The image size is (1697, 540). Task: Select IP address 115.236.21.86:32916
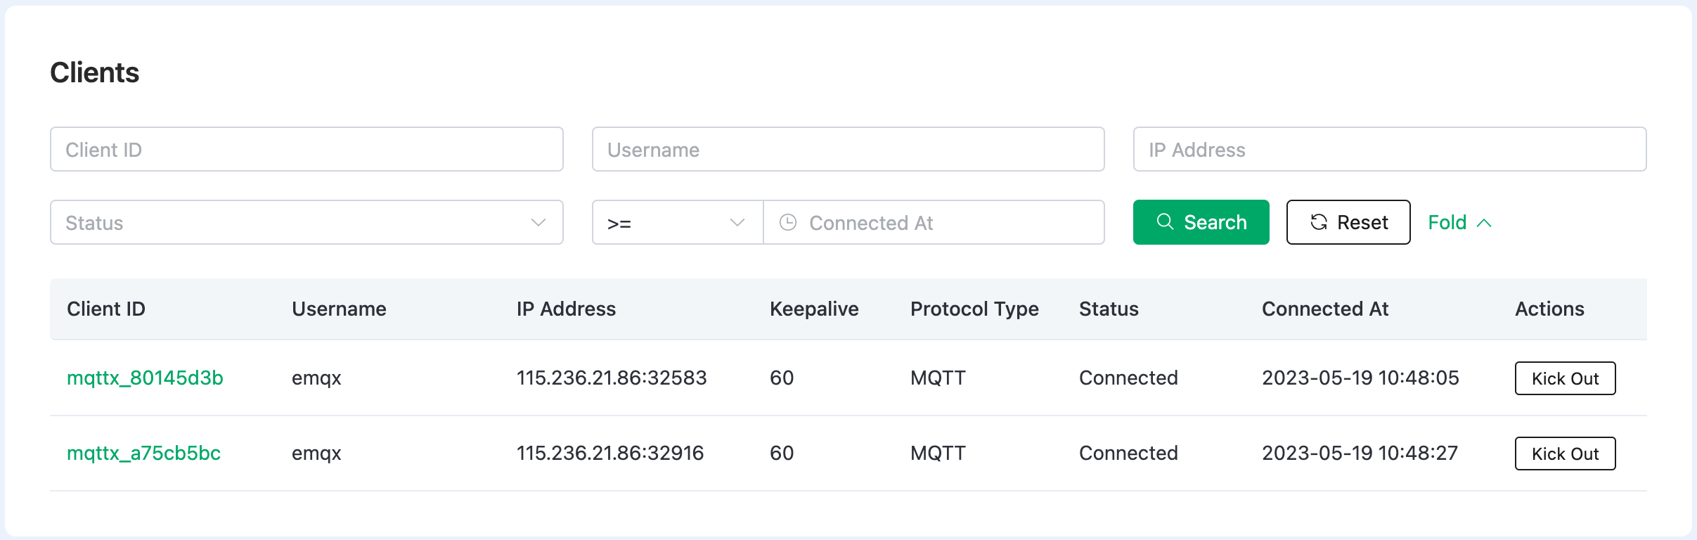[x=610, y=453]
